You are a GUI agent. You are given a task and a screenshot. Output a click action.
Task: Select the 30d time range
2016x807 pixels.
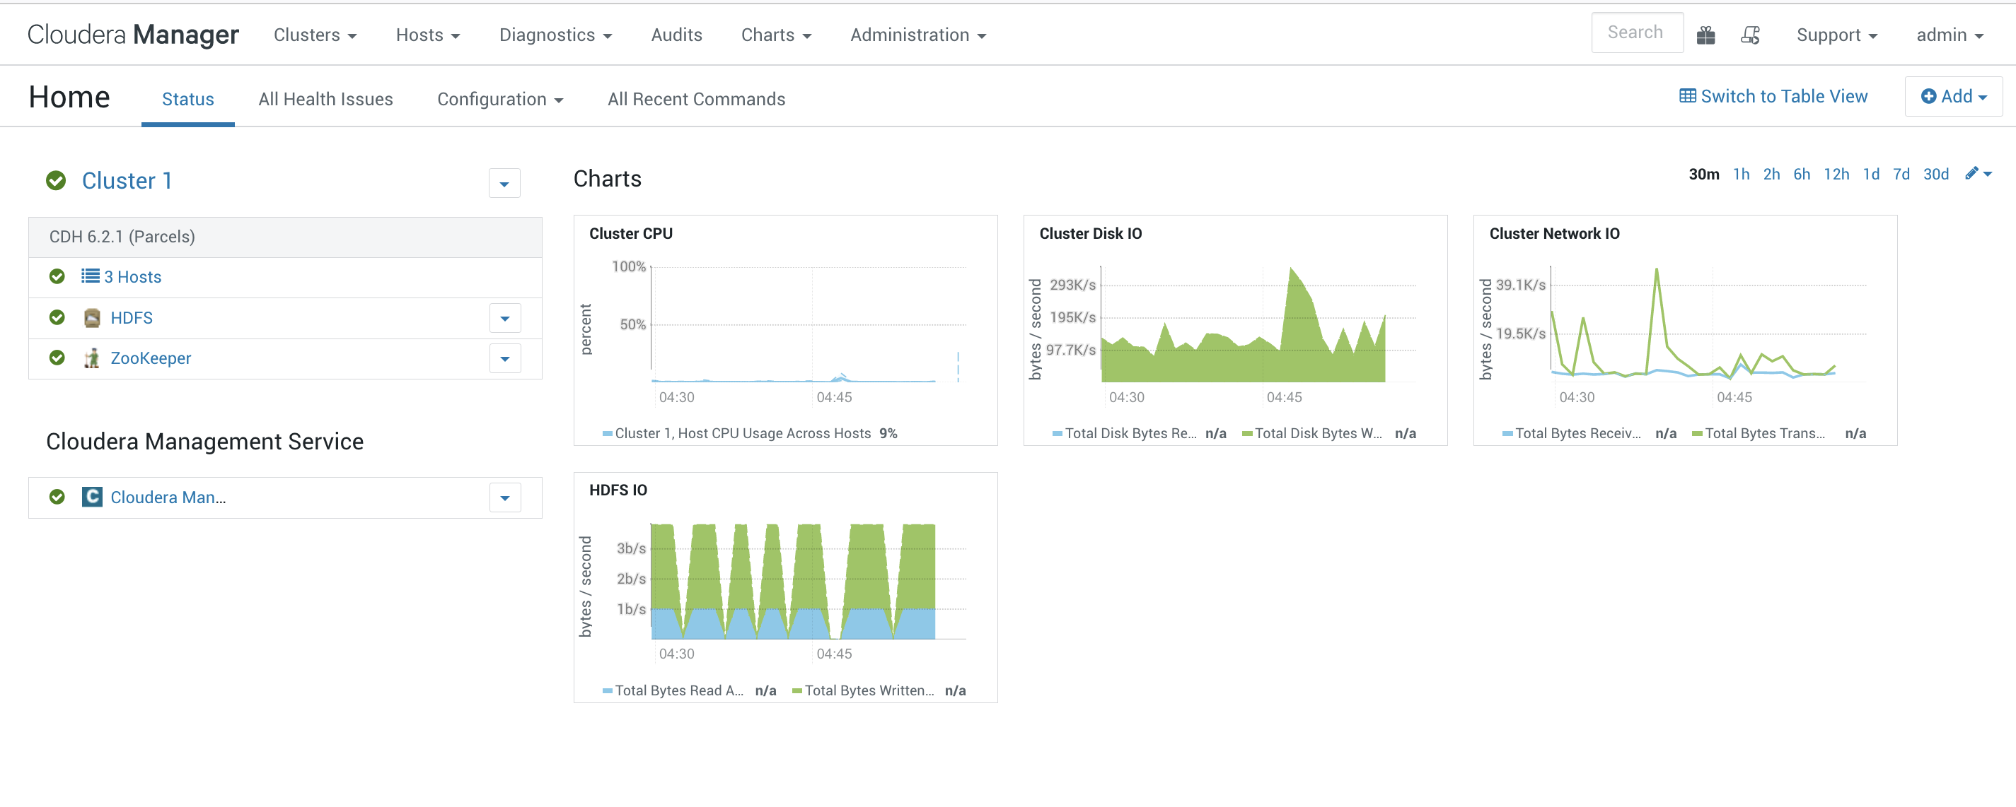[x=1935, y=175]
